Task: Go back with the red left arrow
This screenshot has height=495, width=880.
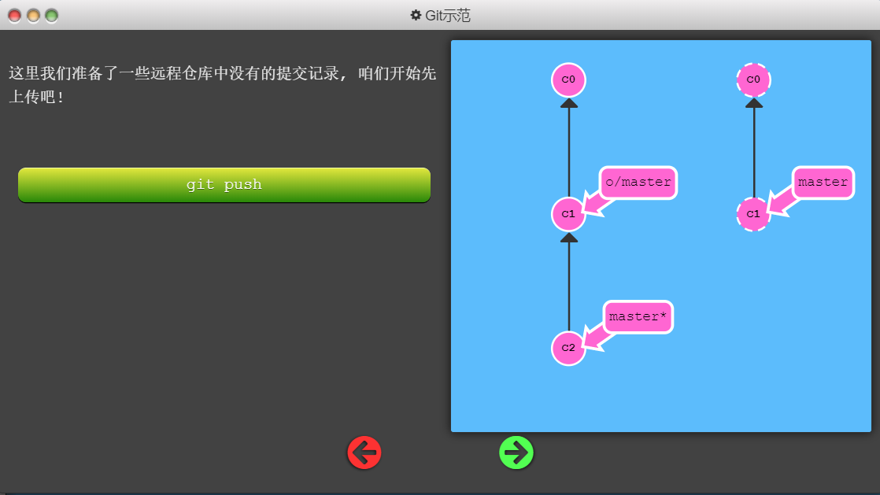Action: coord(364,453)
